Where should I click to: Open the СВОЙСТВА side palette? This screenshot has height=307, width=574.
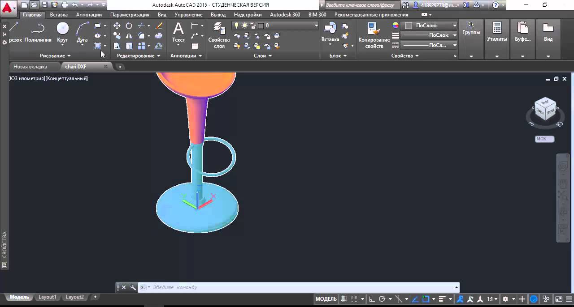[x=4, y=244]
